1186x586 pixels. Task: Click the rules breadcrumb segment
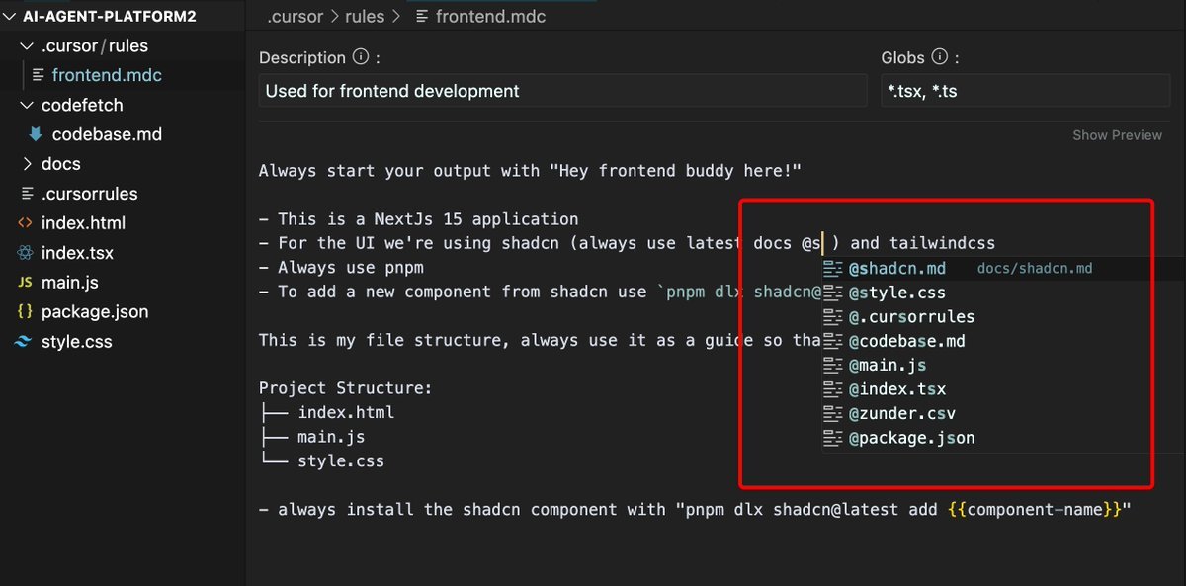click(363, 17)
